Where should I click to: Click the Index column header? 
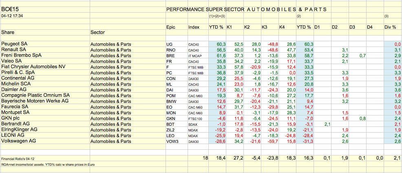point(198,27)
